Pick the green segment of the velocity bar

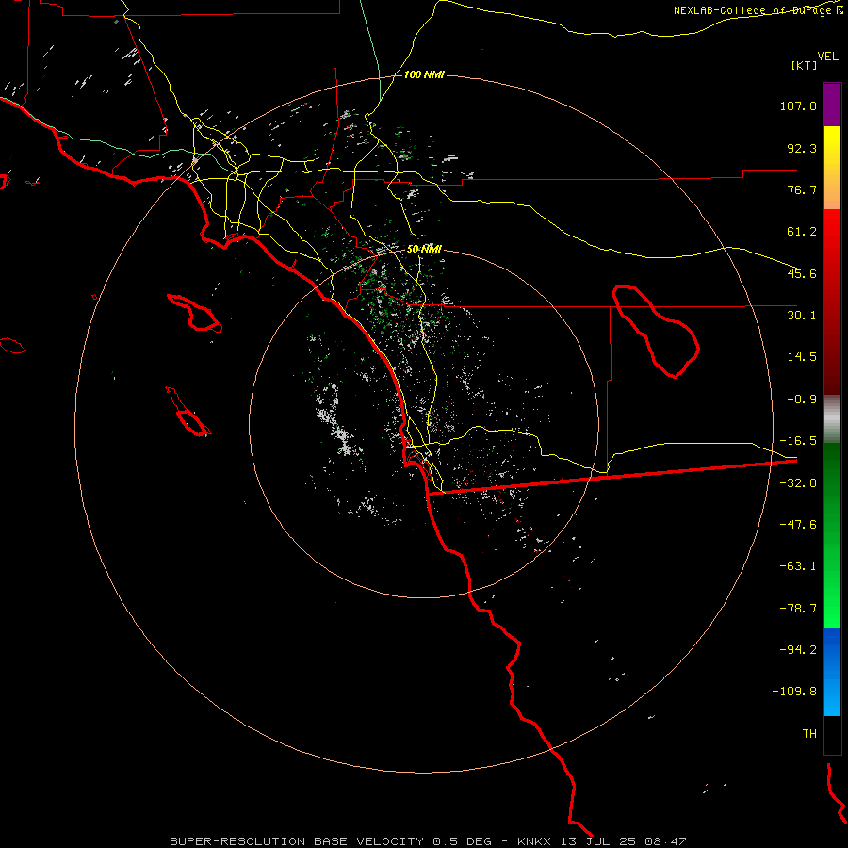pos(832,535)
